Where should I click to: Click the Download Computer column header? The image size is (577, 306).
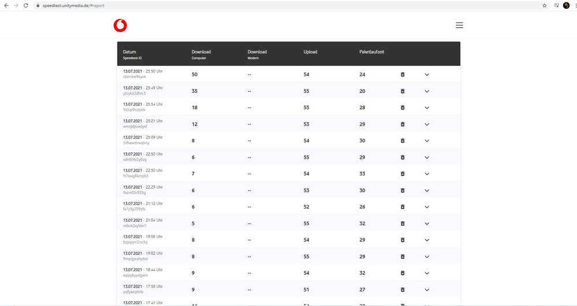201,54
